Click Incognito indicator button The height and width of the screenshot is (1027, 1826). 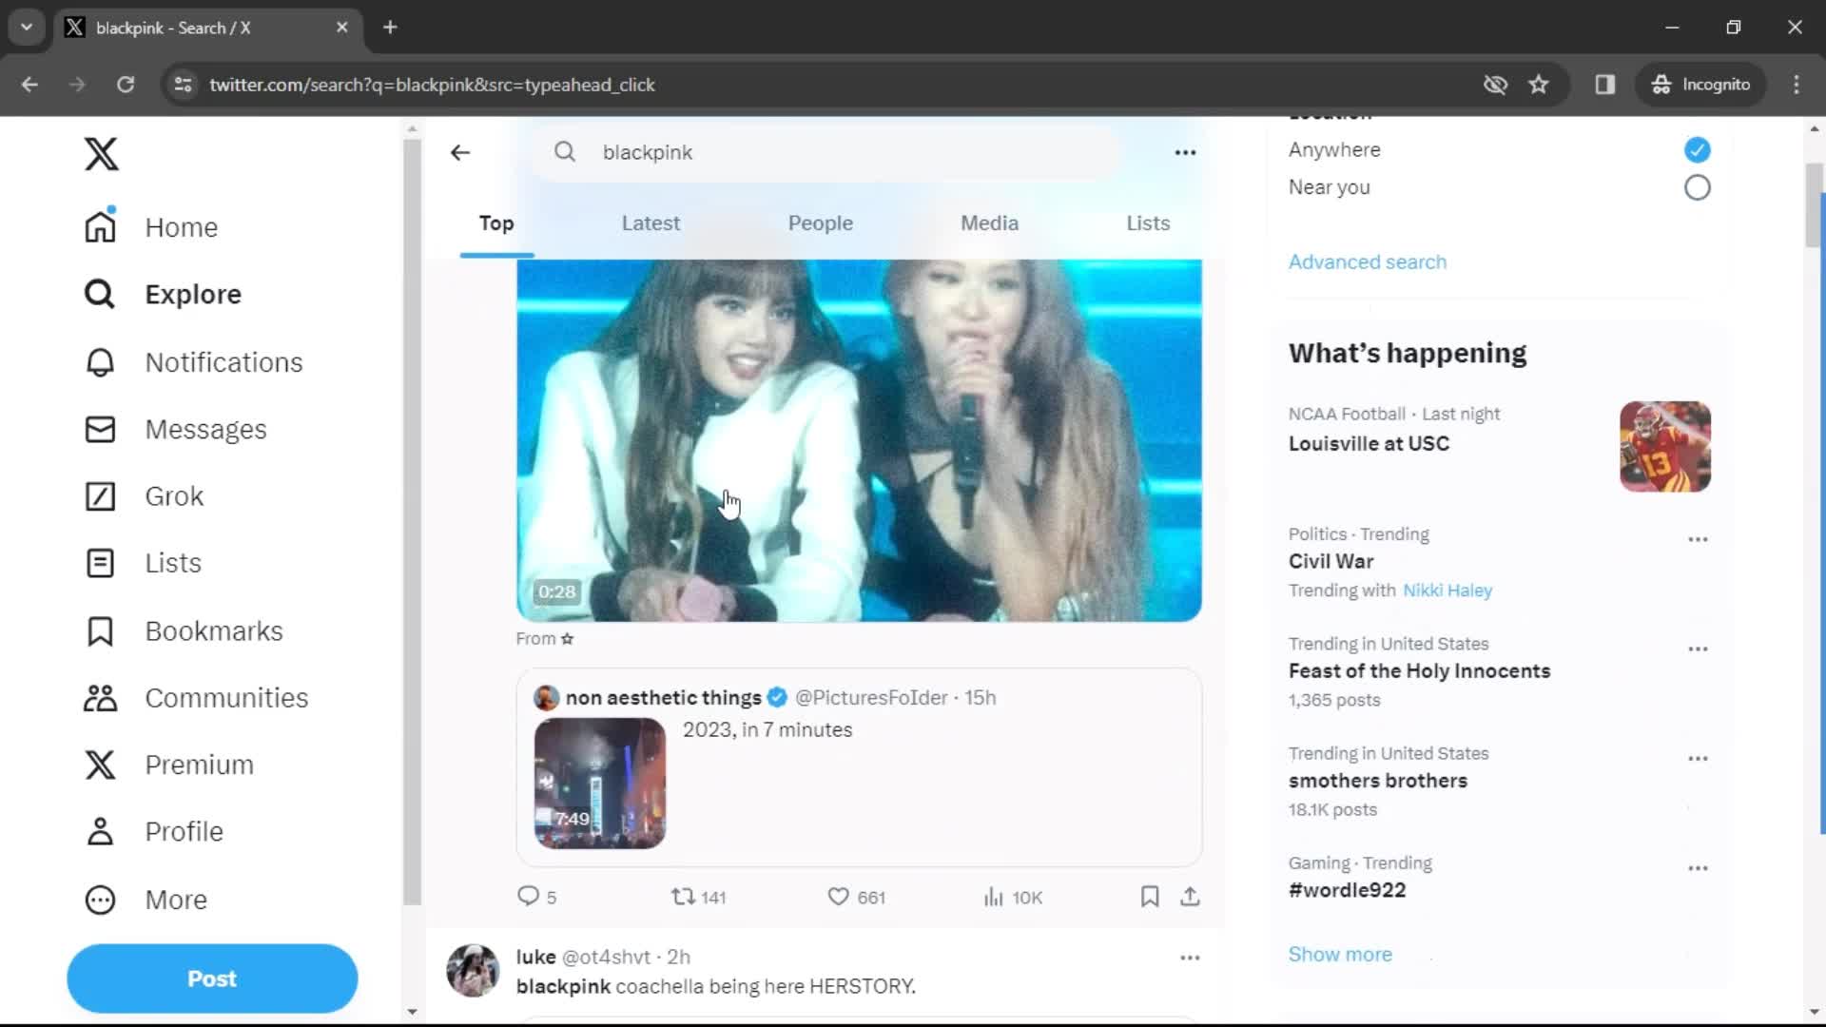pos(1701,85)
